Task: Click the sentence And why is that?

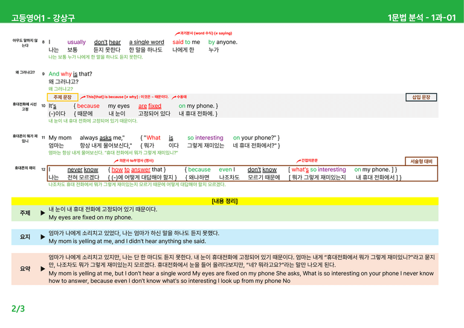Action: (70, 74)
